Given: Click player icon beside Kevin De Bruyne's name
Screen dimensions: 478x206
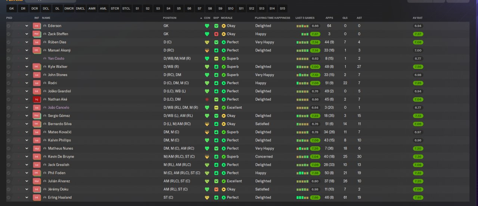Looking at the screenshot, I should click(x=45, y=156).
